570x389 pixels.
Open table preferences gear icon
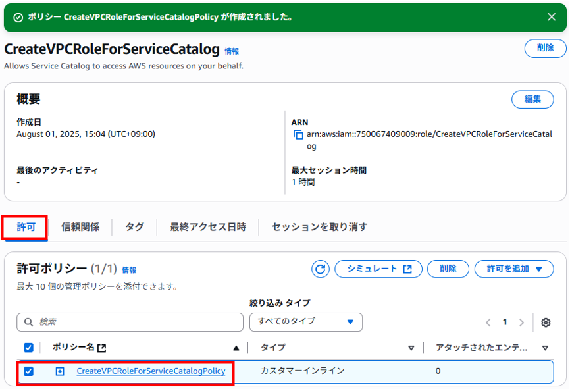coord(545,323)
